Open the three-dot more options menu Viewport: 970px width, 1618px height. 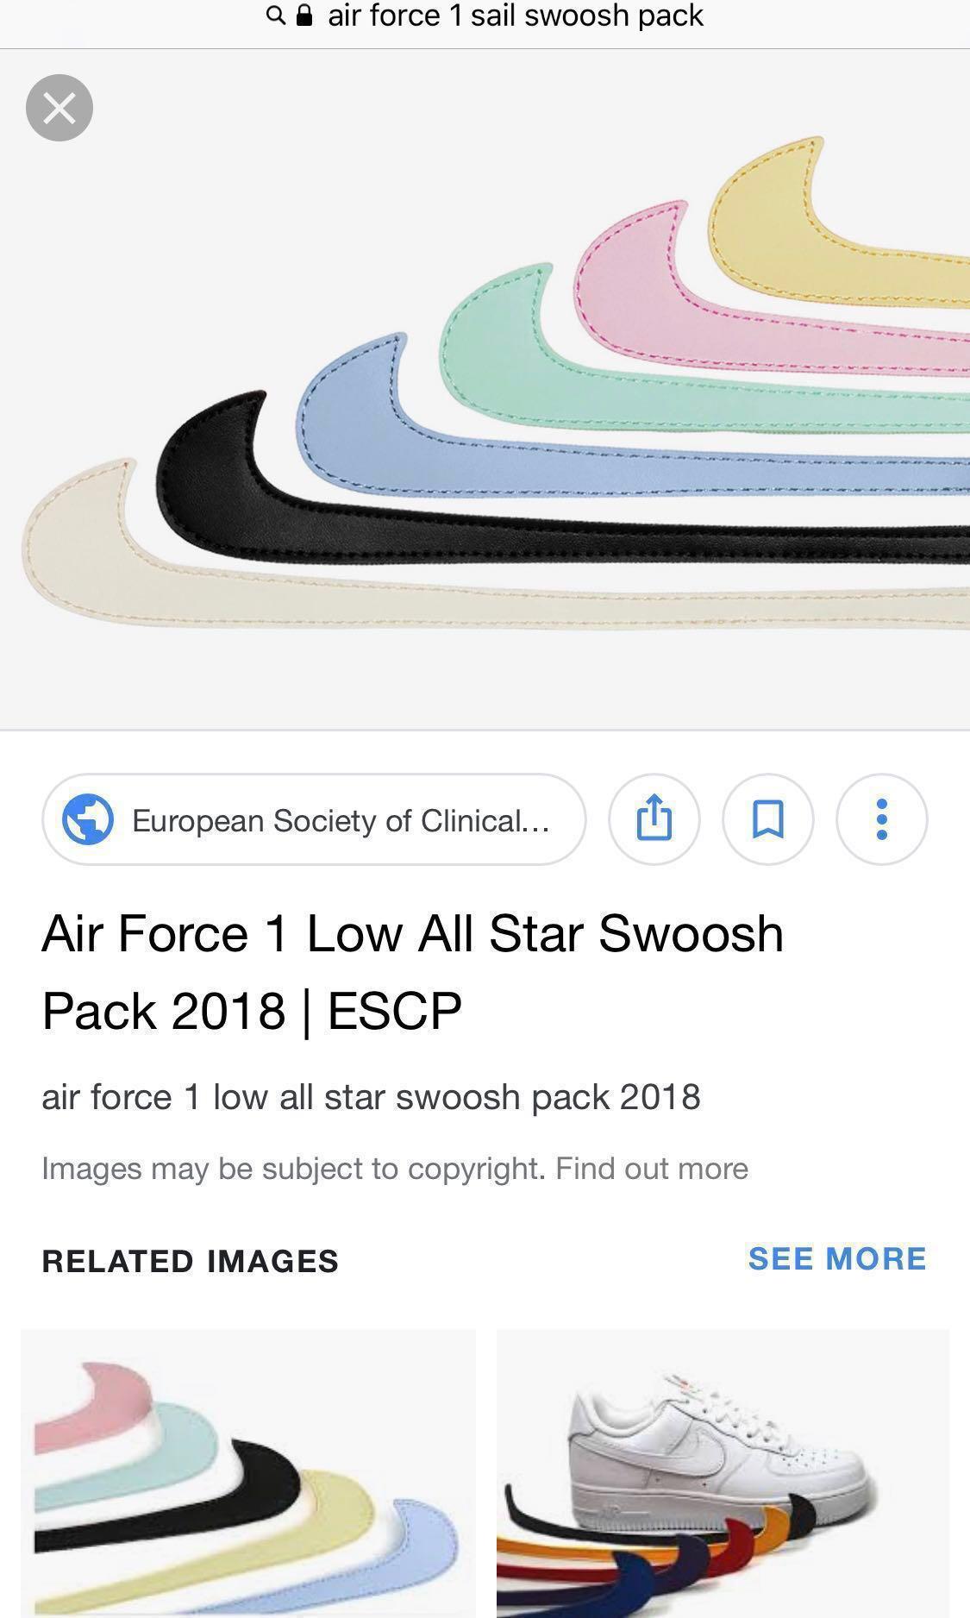[881, 818]
